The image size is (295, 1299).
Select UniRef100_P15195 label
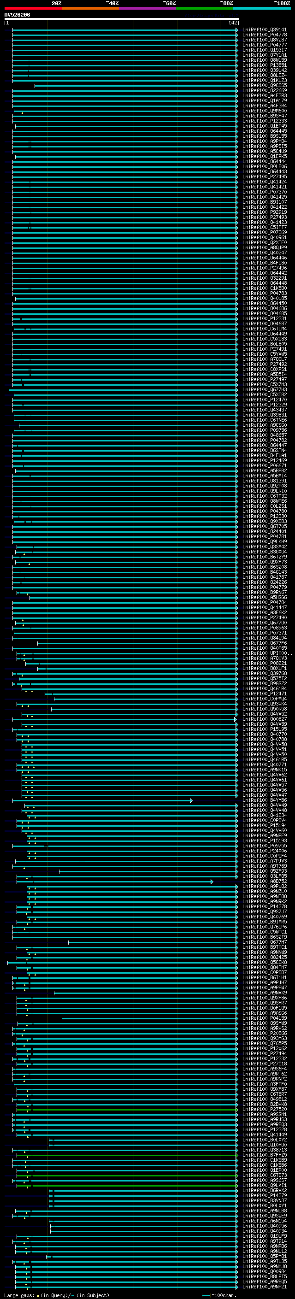(264, 729)
